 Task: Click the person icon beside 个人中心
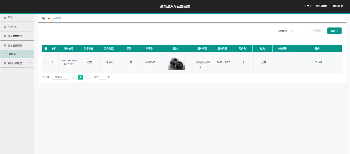[5, 27]
